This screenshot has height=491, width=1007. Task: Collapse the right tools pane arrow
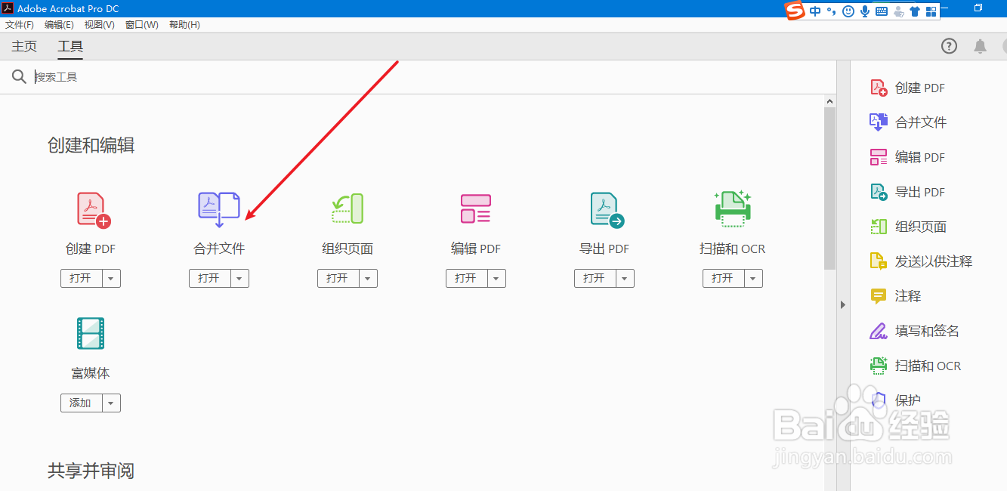click(843, 304)
